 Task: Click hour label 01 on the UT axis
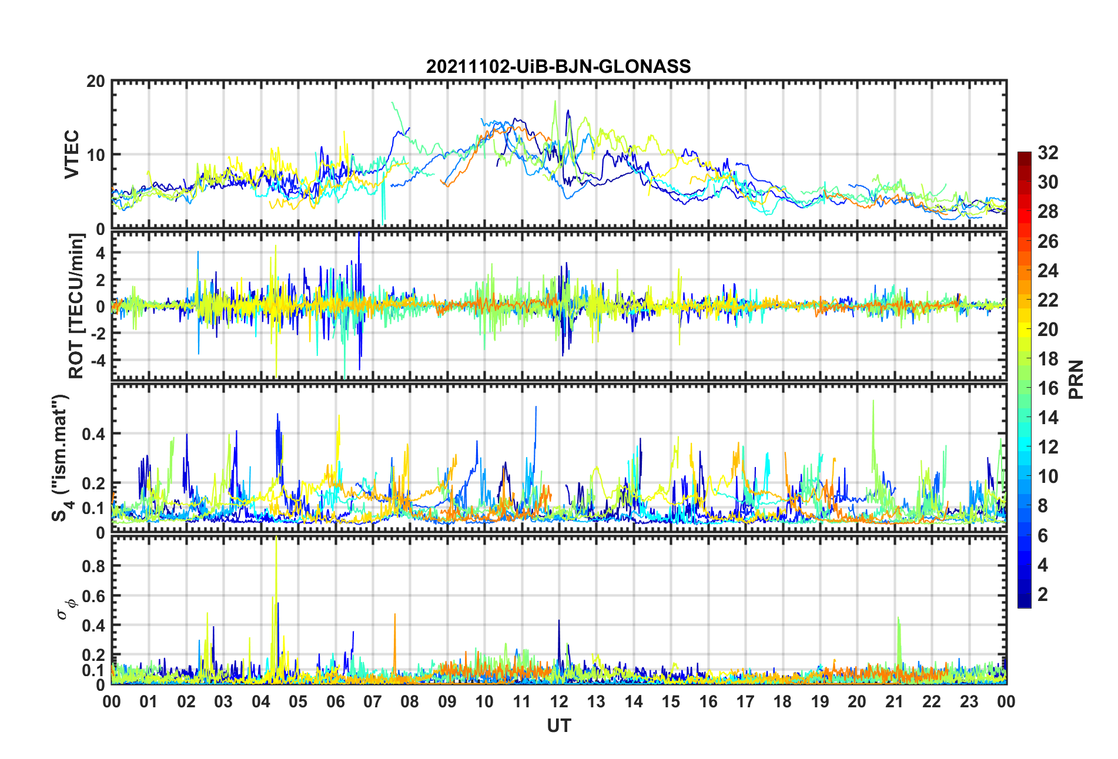tap(149, 702)
